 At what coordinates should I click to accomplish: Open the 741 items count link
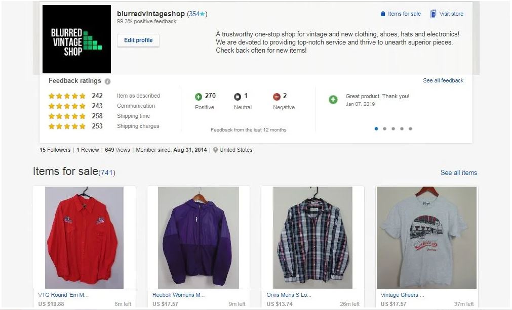pyautogui.click(x=107, y=172)
